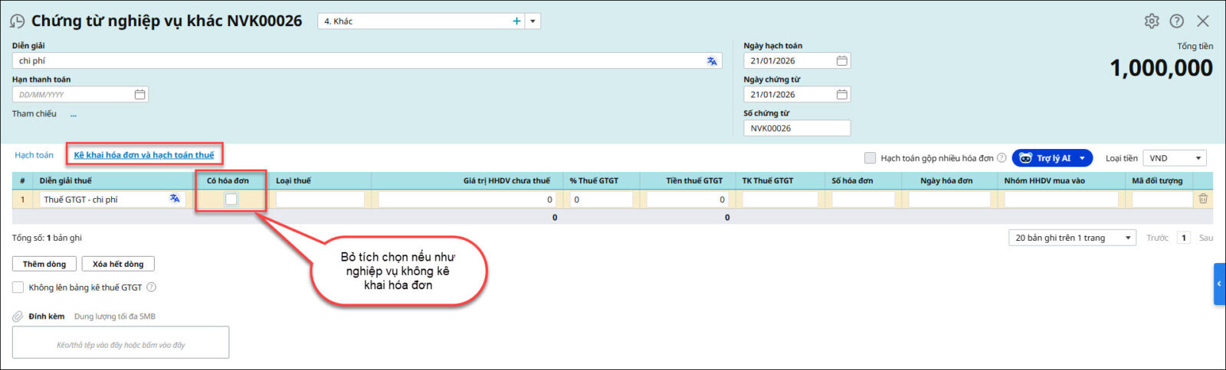Click the Số chứng từ input field

click(796, 128)
